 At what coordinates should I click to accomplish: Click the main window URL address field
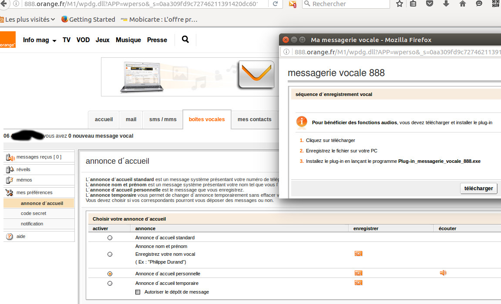click(141, 4)
